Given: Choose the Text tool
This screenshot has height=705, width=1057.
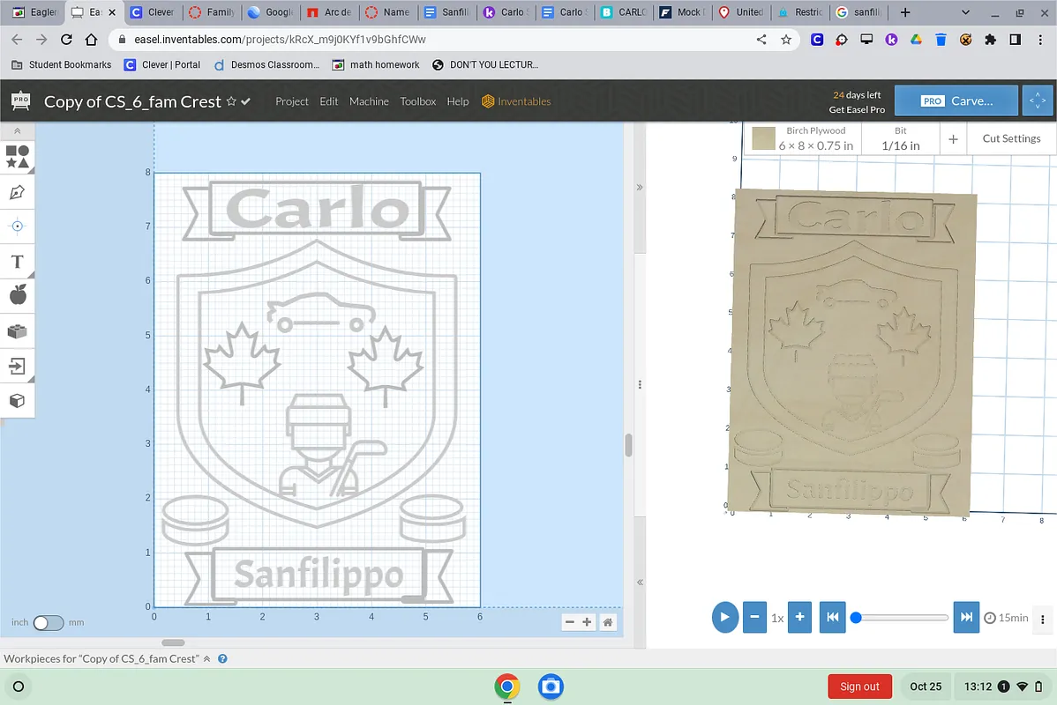Looking at the screenshot, I should (x=18, y=262).
